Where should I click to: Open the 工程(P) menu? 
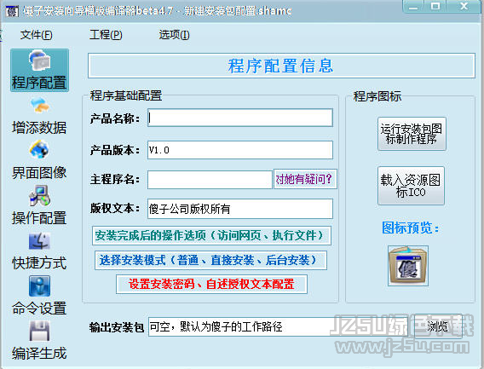point(106,35)
